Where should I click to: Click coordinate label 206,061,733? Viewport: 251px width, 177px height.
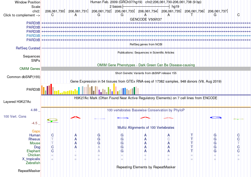pos(124,11)
